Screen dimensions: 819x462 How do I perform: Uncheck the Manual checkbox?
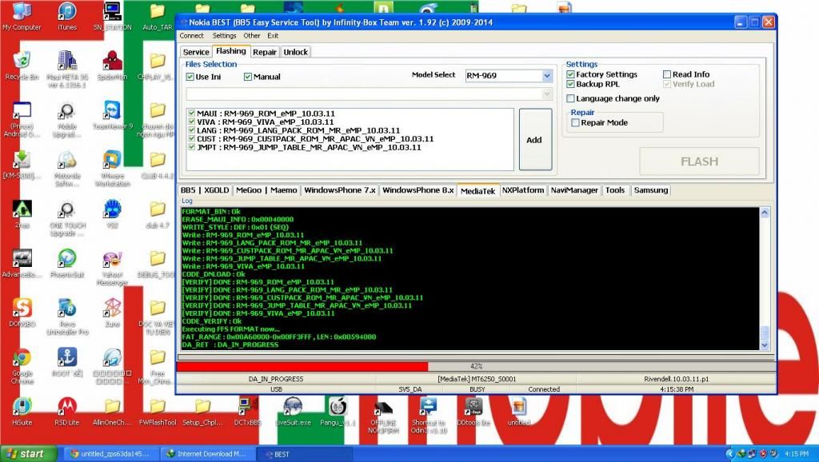coord(248,77)
